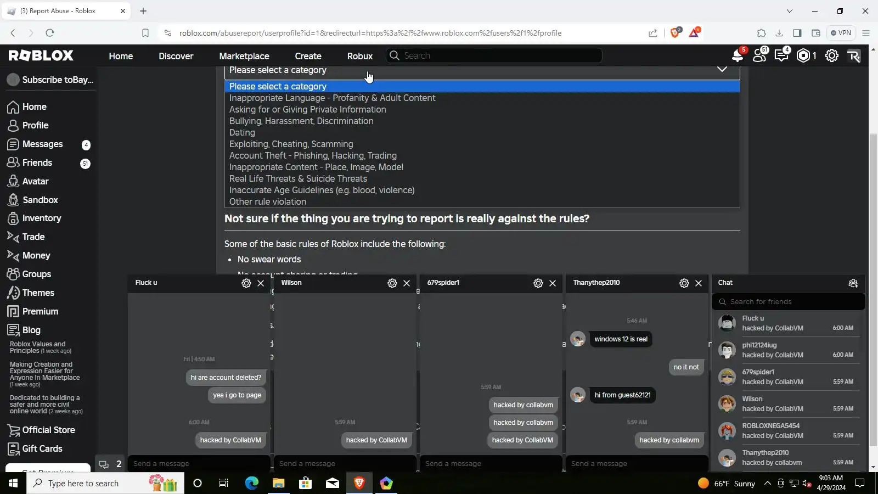Viewport: 878px width, 494px height.
Task: Select 'Asking for or Giving Private Information'
Action: 482,109
